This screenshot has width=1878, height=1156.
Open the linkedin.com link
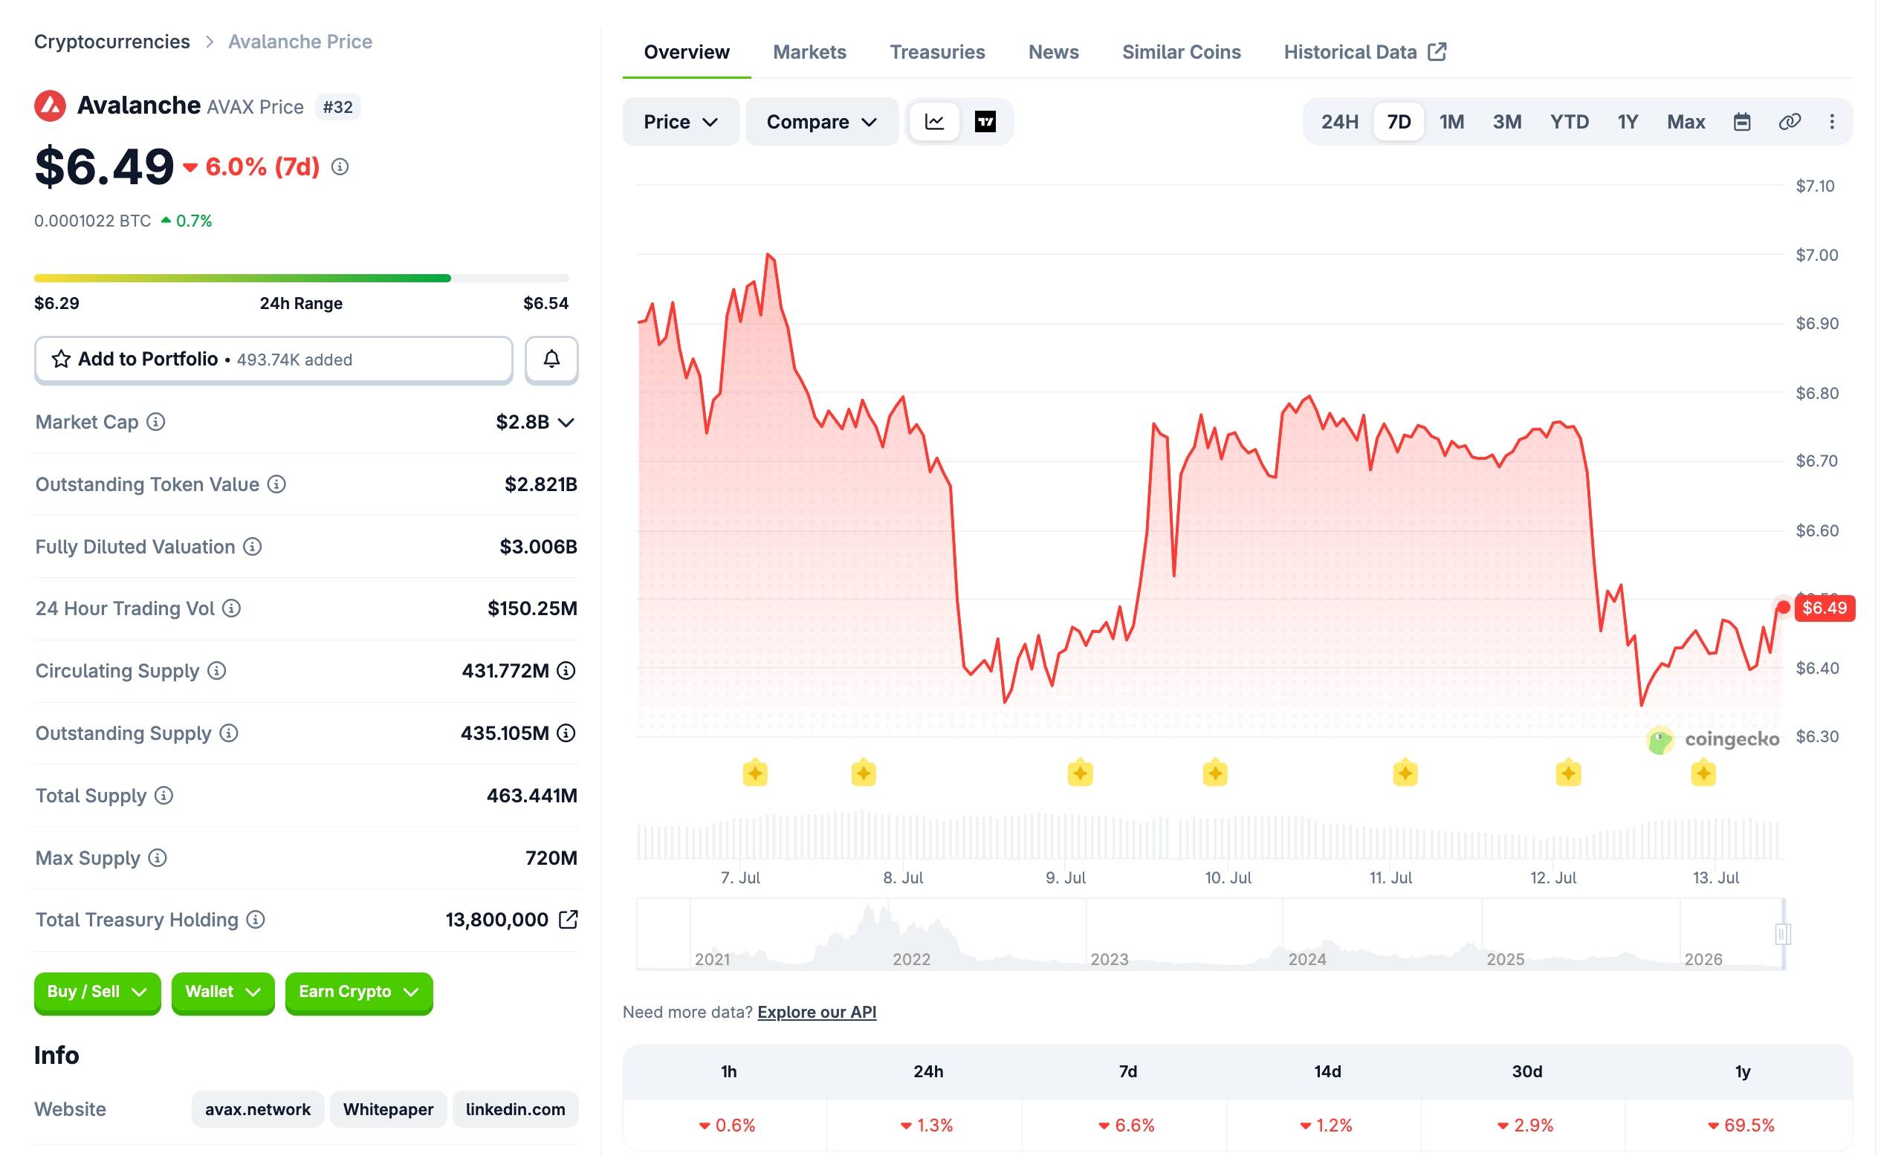517,1110
